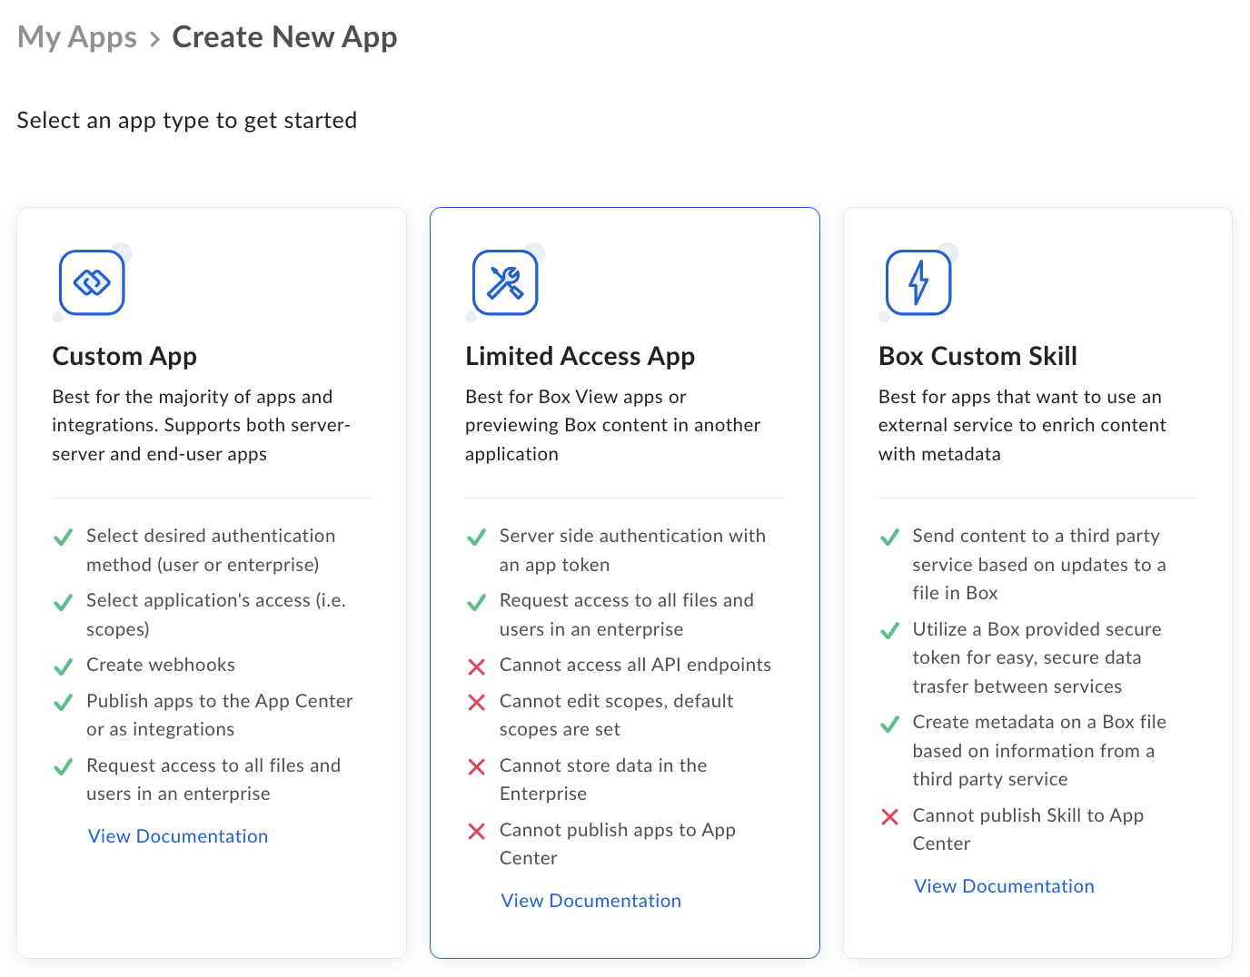Click 'Send content to a third party service' text
Screen dimensions: 1250x977
(1039, 564)
